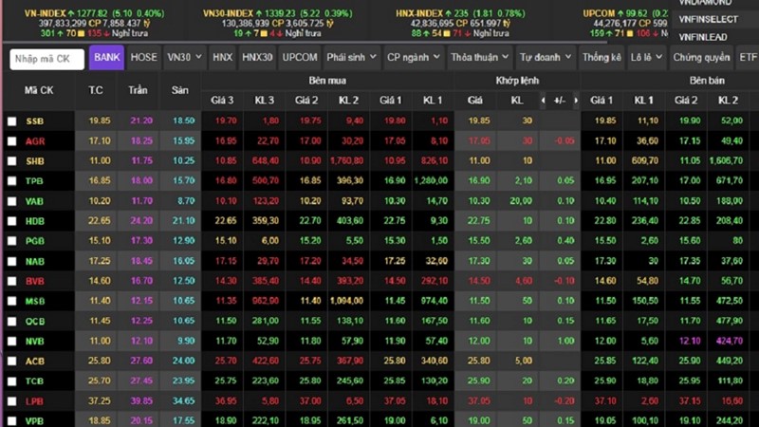Click the VAB stock symbol
The height and width of the screenshot is (427, 759).
coord(34,201)
